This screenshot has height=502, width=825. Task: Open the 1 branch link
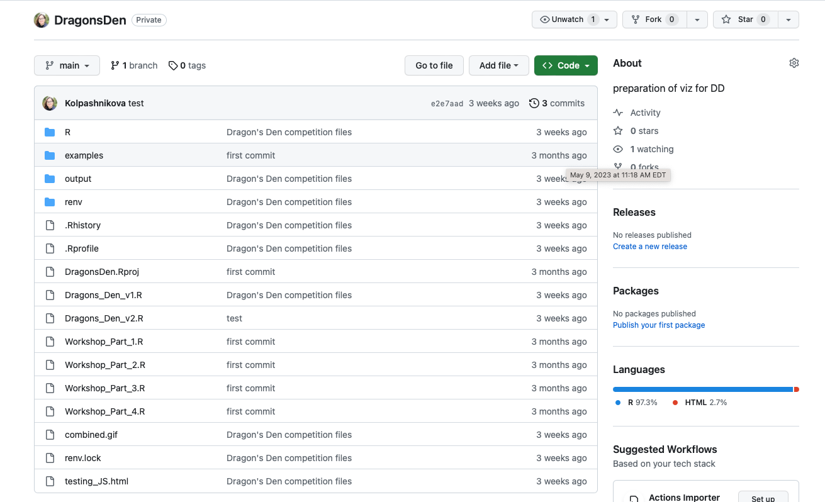coord(134,65)
